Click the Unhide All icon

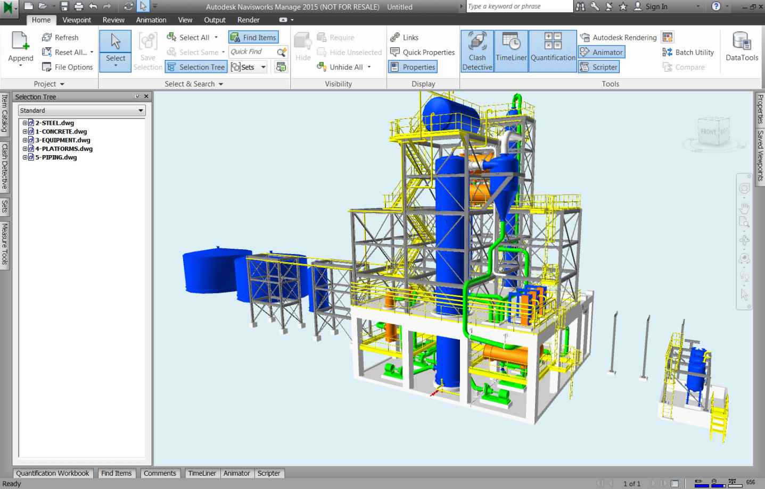point(322,67)
